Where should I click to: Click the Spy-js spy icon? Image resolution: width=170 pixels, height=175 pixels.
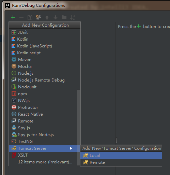tap(14, 128)
